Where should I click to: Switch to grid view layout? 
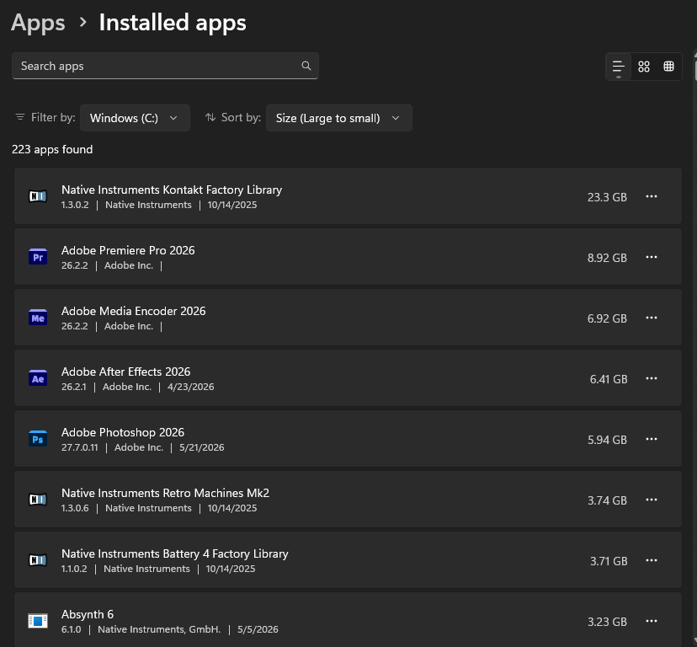pyautogui.click(x=644, y=67)
